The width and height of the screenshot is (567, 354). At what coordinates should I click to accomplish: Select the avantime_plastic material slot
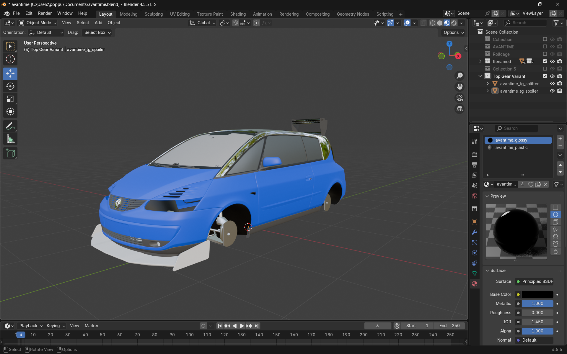coord(511,147)
